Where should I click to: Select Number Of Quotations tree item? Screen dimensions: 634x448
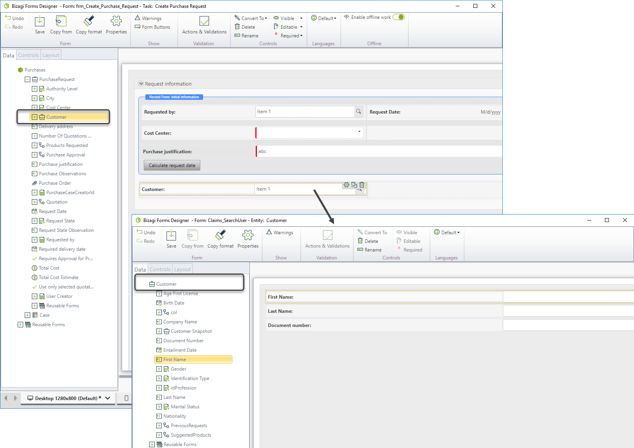click(62, 136)
